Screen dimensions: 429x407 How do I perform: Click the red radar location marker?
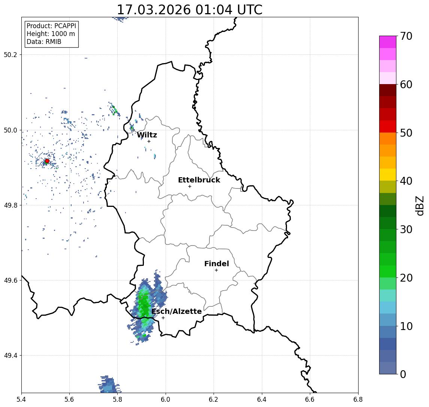tap(47, 161)
